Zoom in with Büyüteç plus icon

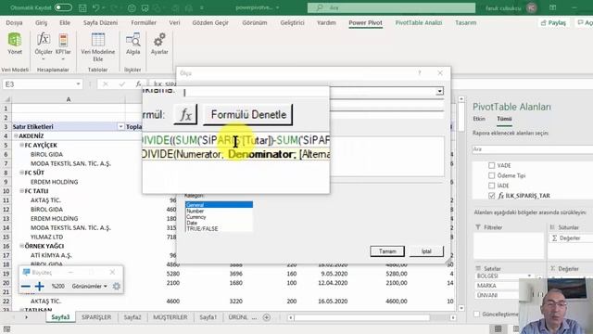pos(39,287)
